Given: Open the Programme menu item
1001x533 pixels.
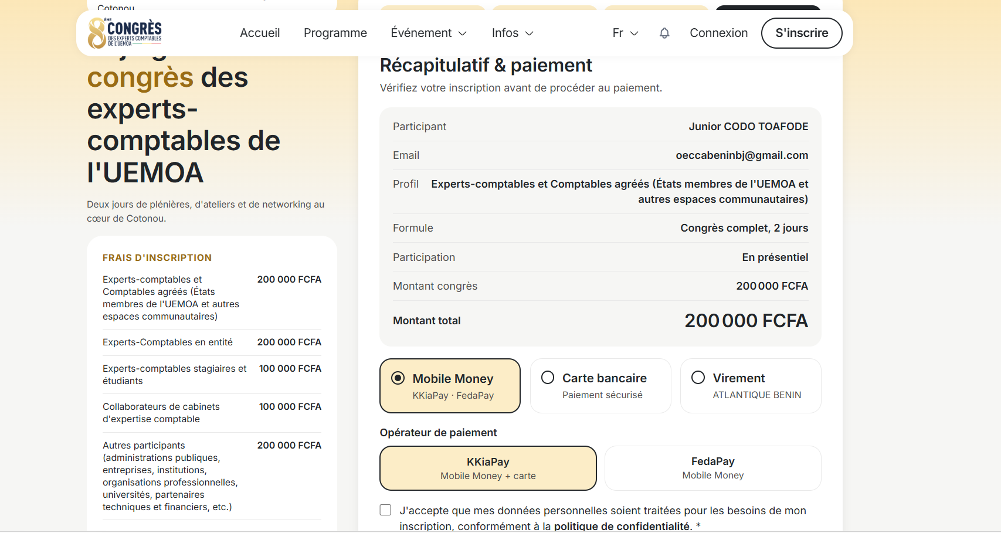Looking at the screenshot, I should (x=335, y=33).
